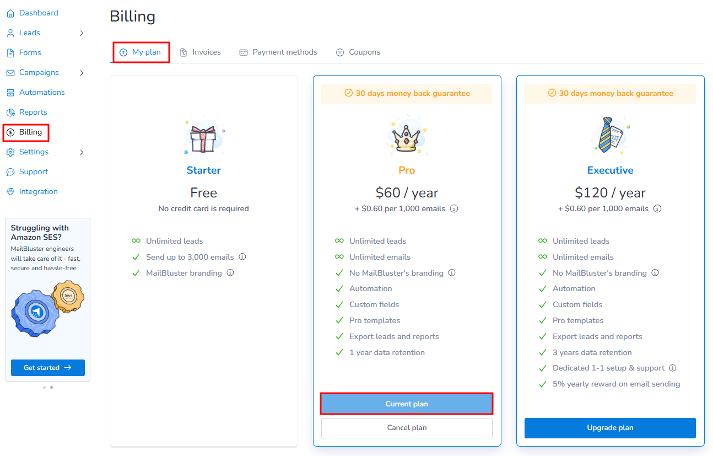Open Billing in the sidebar
Viewport: 713px width, 456px height.
[x=26, y=132]
